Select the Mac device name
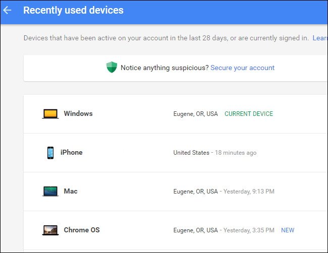The width and height of the screenshot is (328, 253). point(71,192)
